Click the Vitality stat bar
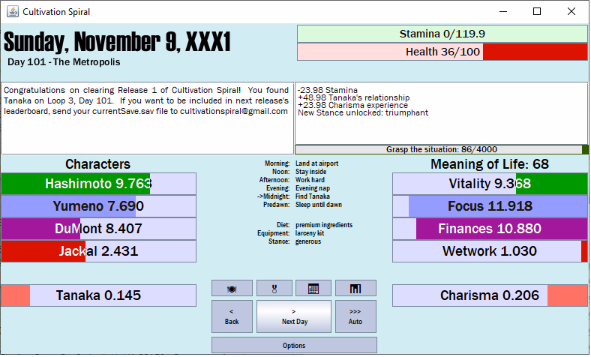Screen dimensions: 591x357 point(490,184)
